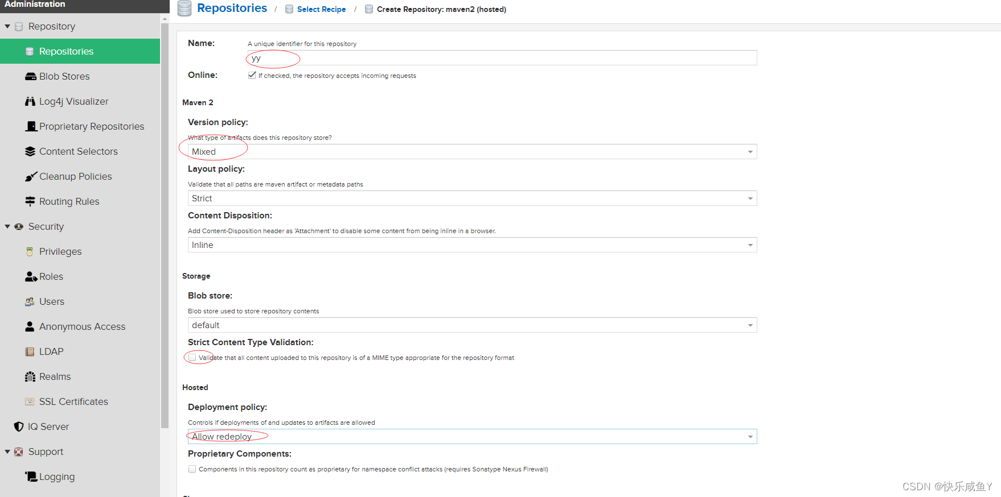Click the Anonymous Access person icon
This screenshot has width=1001, height=497.
[30, 326]
